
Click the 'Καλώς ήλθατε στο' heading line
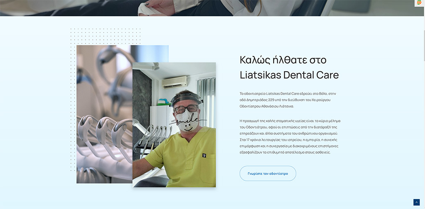tap(283, 60)
